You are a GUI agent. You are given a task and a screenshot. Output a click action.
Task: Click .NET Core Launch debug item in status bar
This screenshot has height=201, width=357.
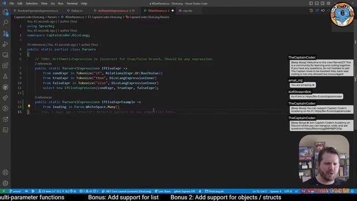tap(127, 191)
